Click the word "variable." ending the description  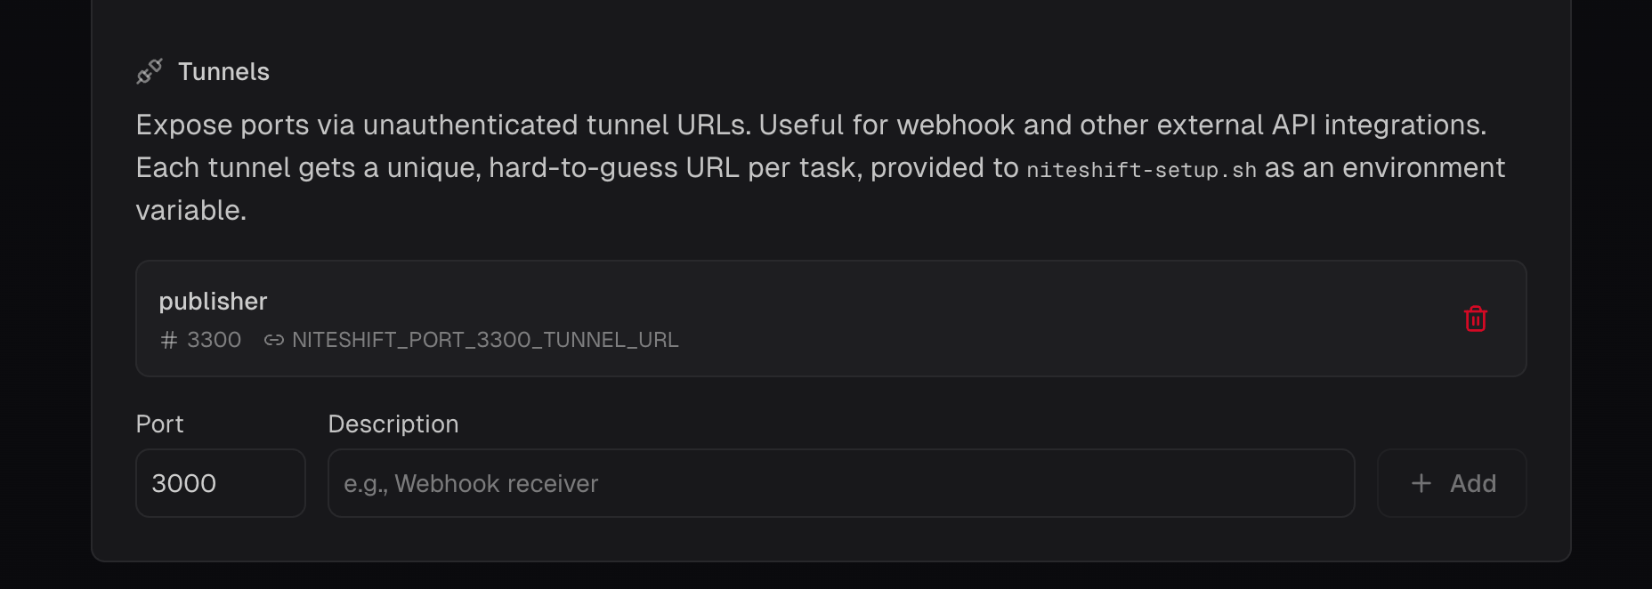pyautogui.click(x=190, y=211)
